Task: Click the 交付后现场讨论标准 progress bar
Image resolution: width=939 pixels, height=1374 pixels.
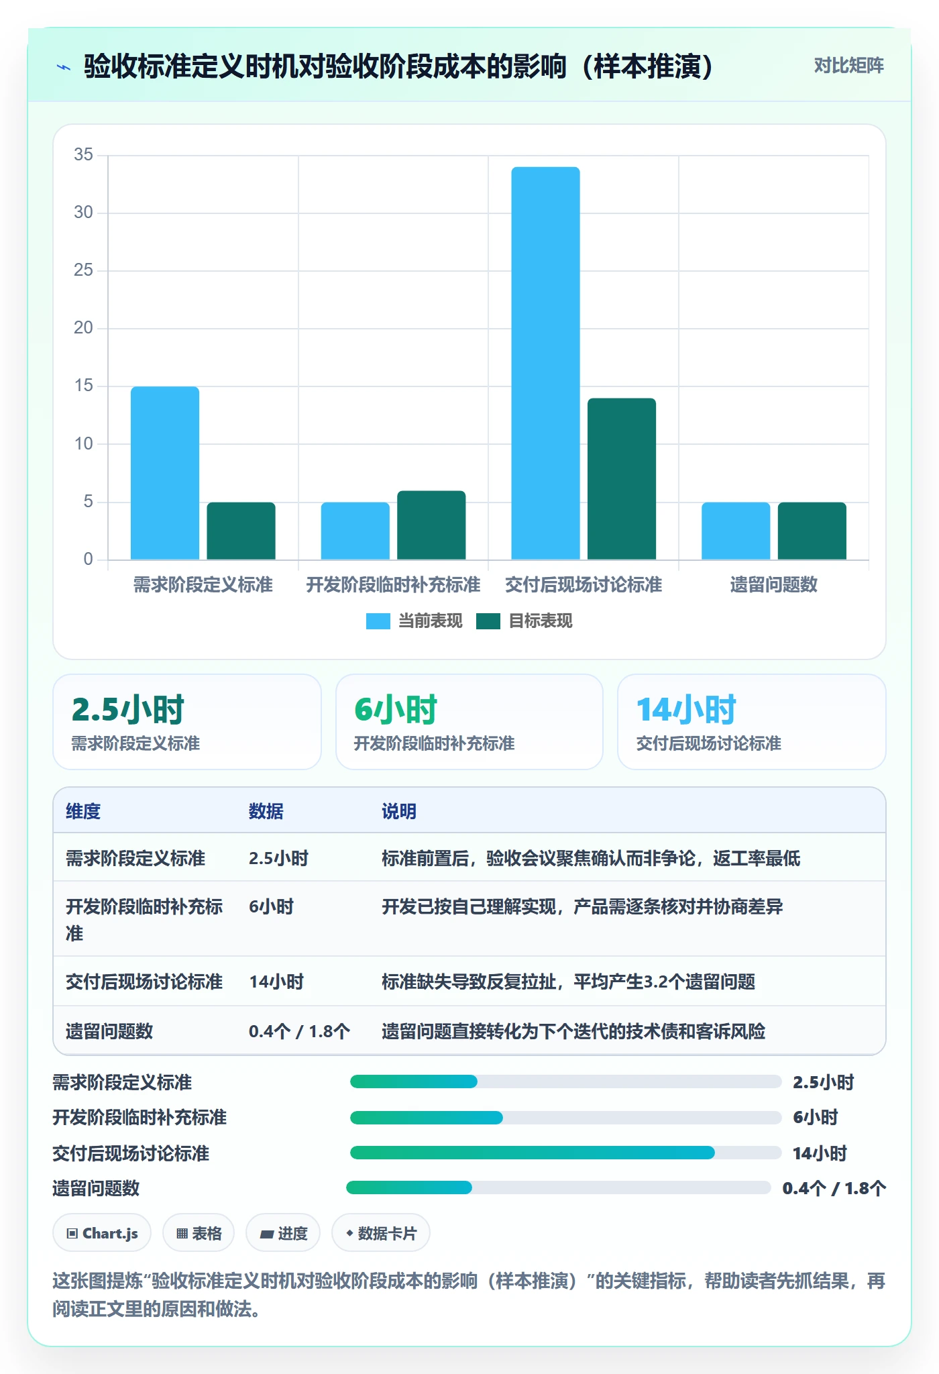Action: click(x=565, y=1153)
